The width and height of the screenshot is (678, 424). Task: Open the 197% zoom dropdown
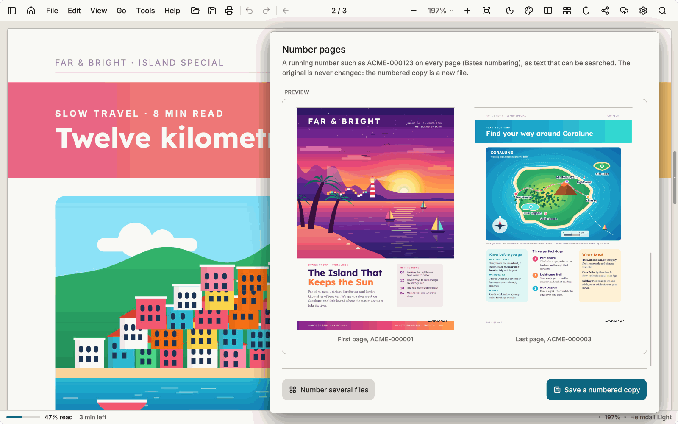pos(441,11)
